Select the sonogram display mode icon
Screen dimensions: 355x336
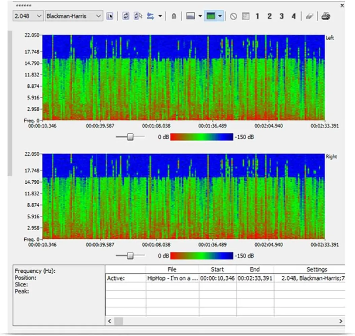coord(212,16)
